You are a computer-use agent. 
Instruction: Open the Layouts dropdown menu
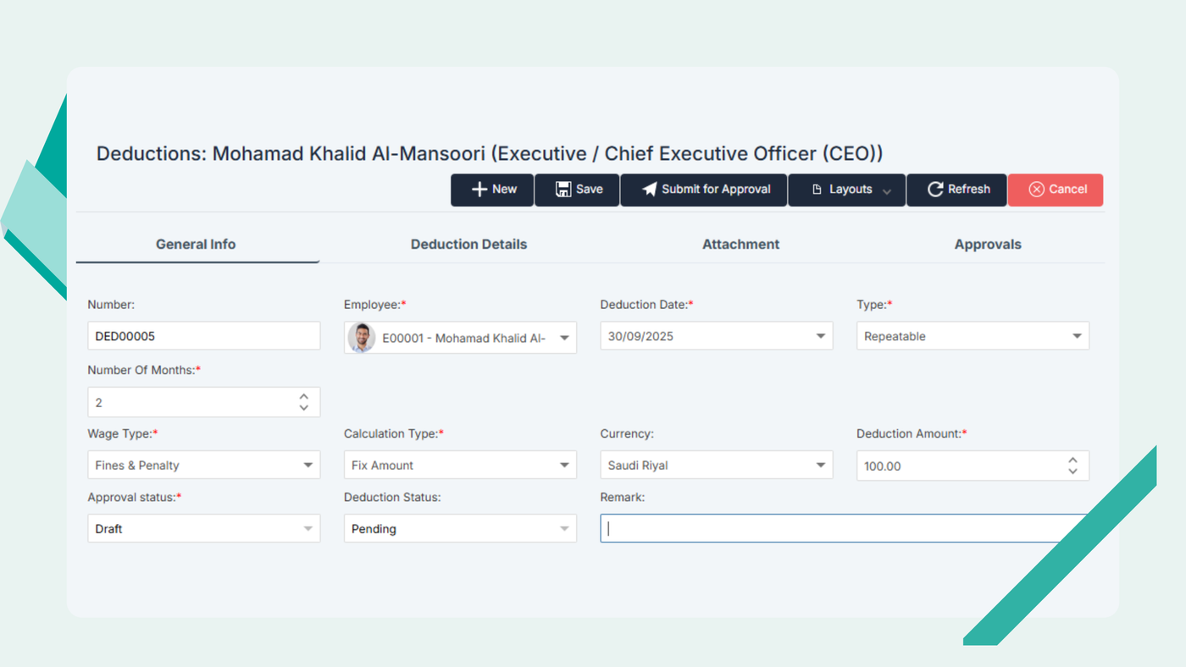[x=847, y=190]
